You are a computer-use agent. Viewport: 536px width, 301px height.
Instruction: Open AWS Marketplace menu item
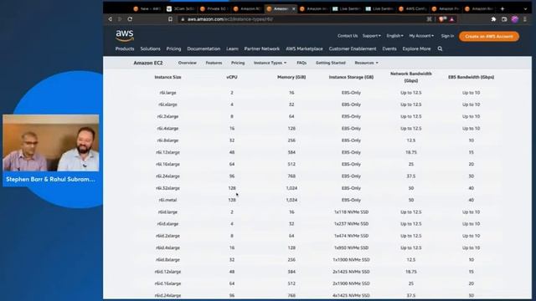[304, 48]
